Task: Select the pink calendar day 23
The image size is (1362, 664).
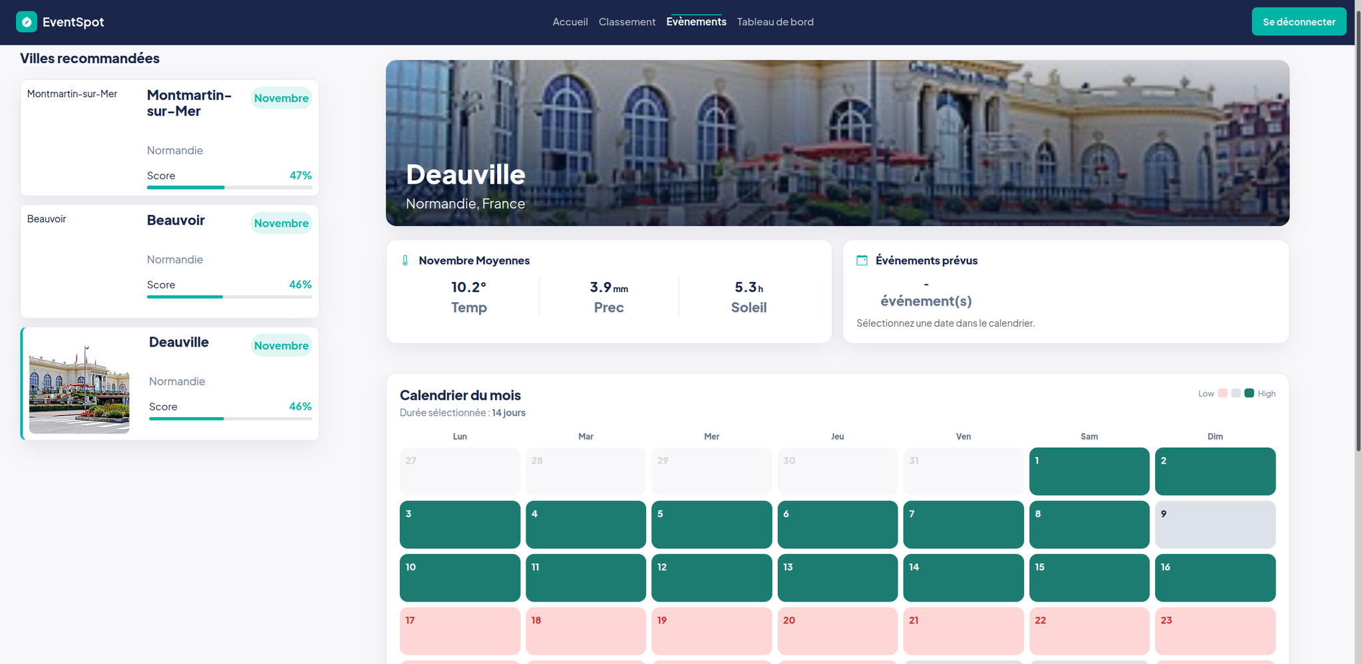Action: [x=1215, y=631]
